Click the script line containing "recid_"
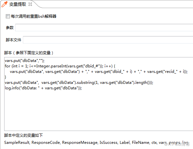Viewport: 193px width, 149px height. coord(99,72)
